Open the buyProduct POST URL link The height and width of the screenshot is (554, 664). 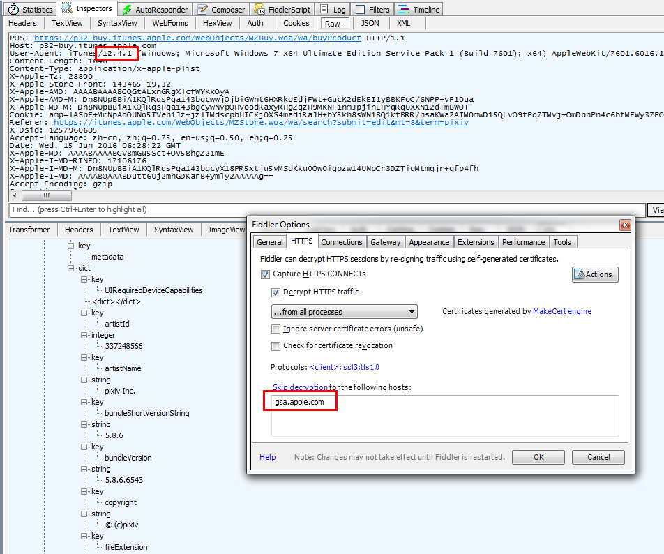click(198, 38)
